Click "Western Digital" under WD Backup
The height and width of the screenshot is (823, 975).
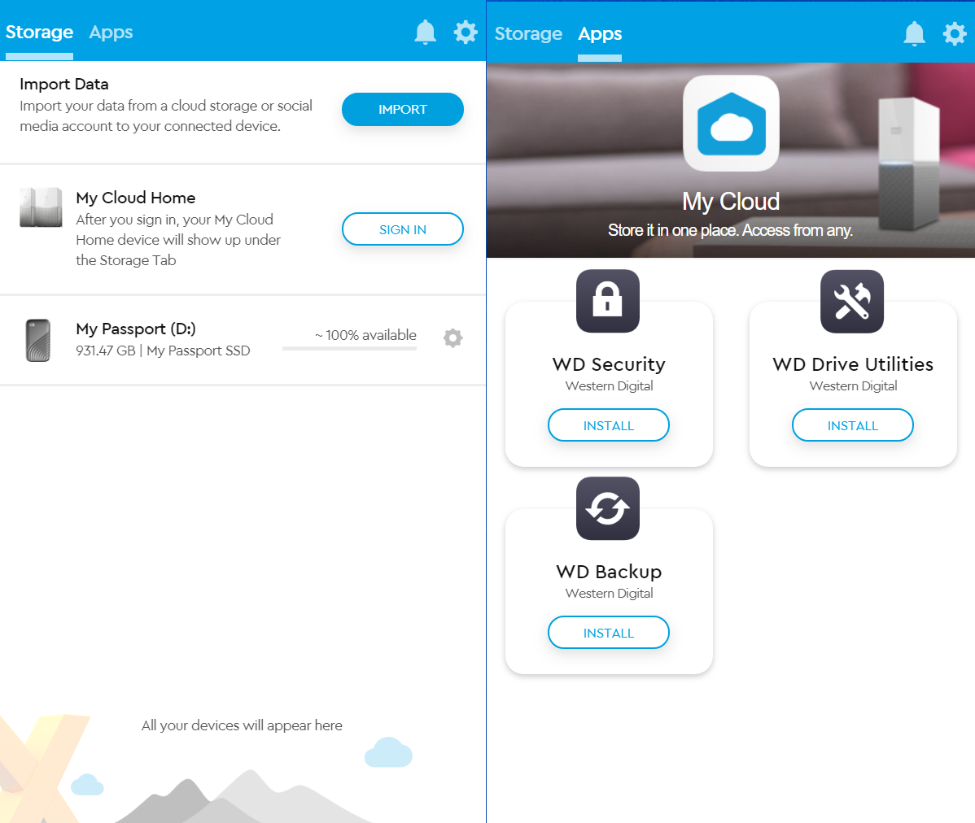point(609,593)
